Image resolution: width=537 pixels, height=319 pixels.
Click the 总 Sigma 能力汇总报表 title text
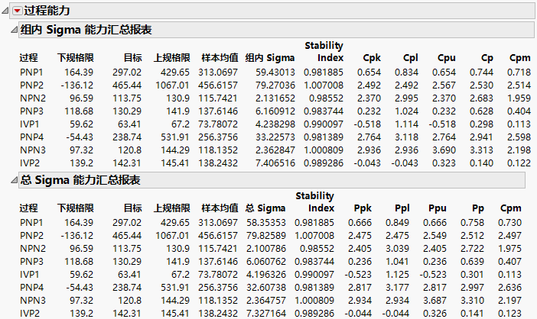80,180
